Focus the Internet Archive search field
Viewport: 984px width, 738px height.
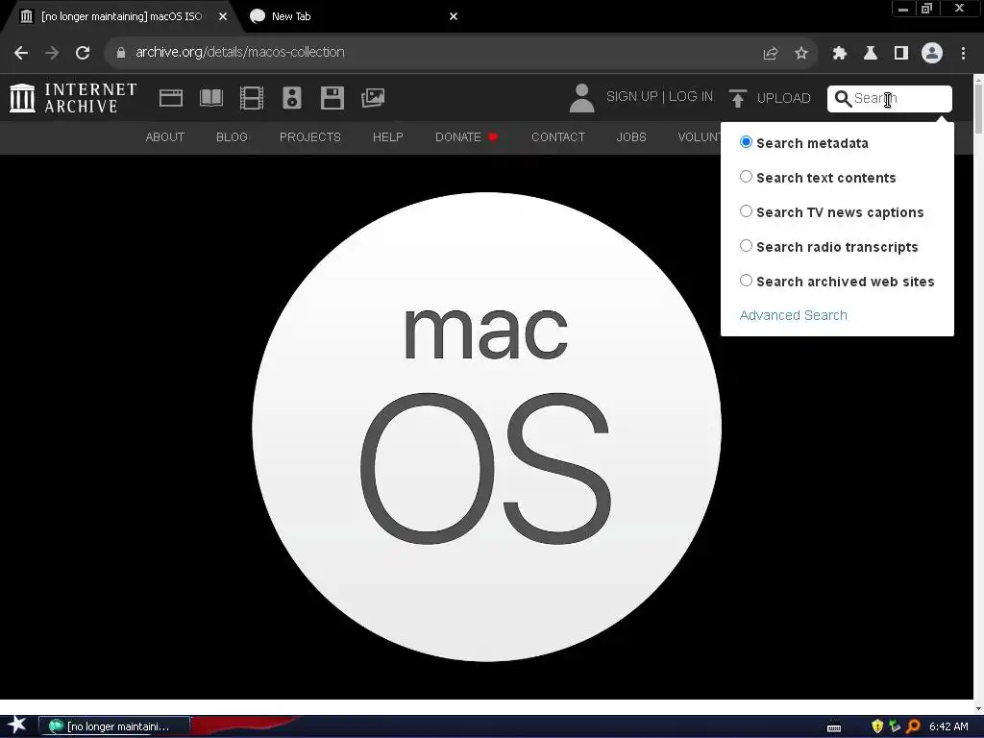(889, 99)
